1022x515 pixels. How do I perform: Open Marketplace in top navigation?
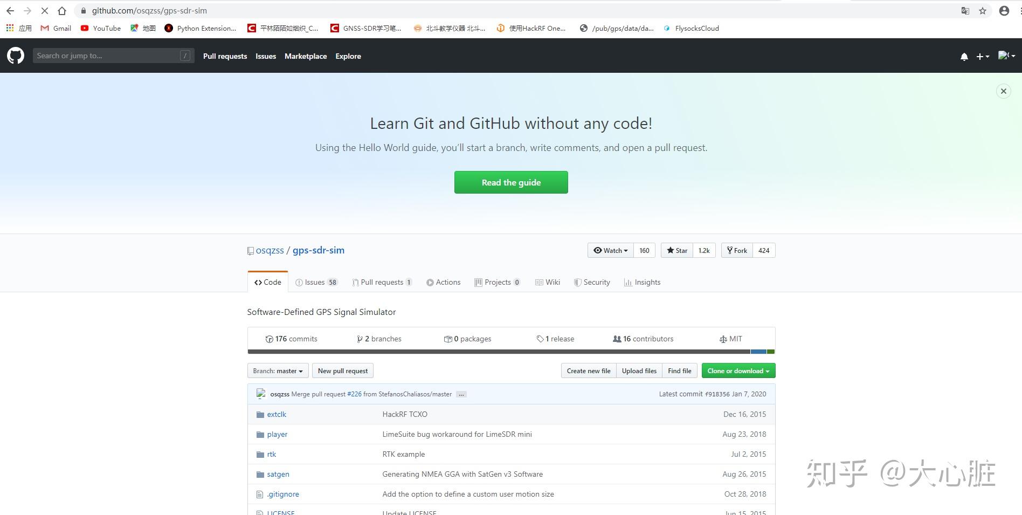(306, 56)
